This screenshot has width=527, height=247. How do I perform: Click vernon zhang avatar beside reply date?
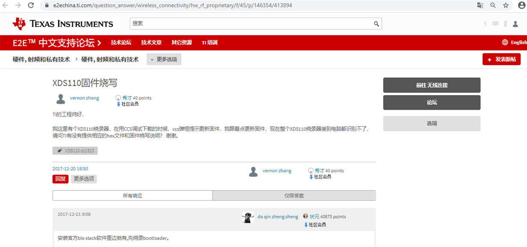pyautogui.click(x=253, y=172)
